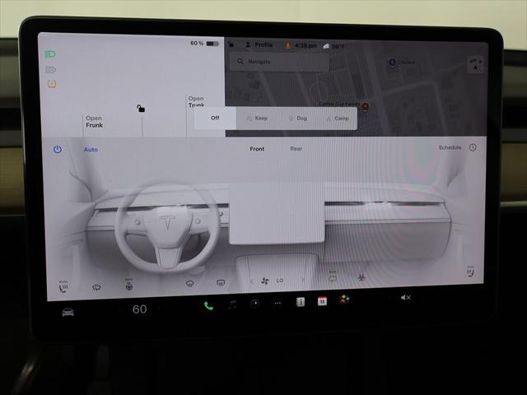527x395 pixels.
Task: Tap the lock icon in the status bar
Action: (231, 44)
